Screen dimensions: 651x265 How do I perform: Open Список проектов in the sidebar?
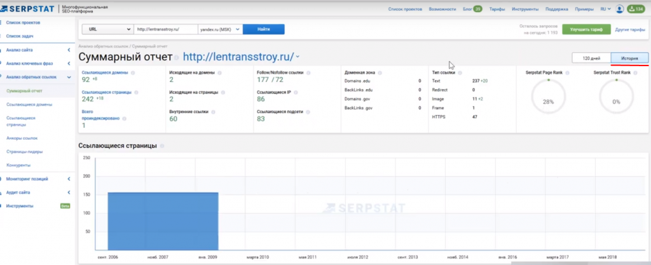[24, 23]
